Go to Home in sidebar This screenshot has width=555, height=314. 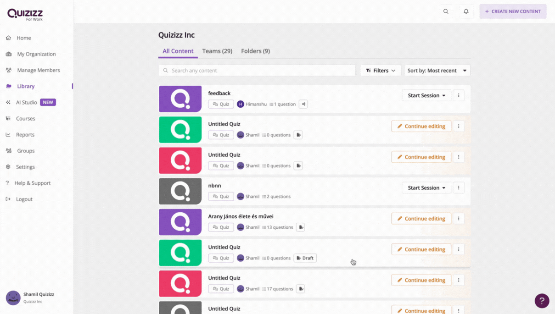pyautogui.click(x=24, y=38)
